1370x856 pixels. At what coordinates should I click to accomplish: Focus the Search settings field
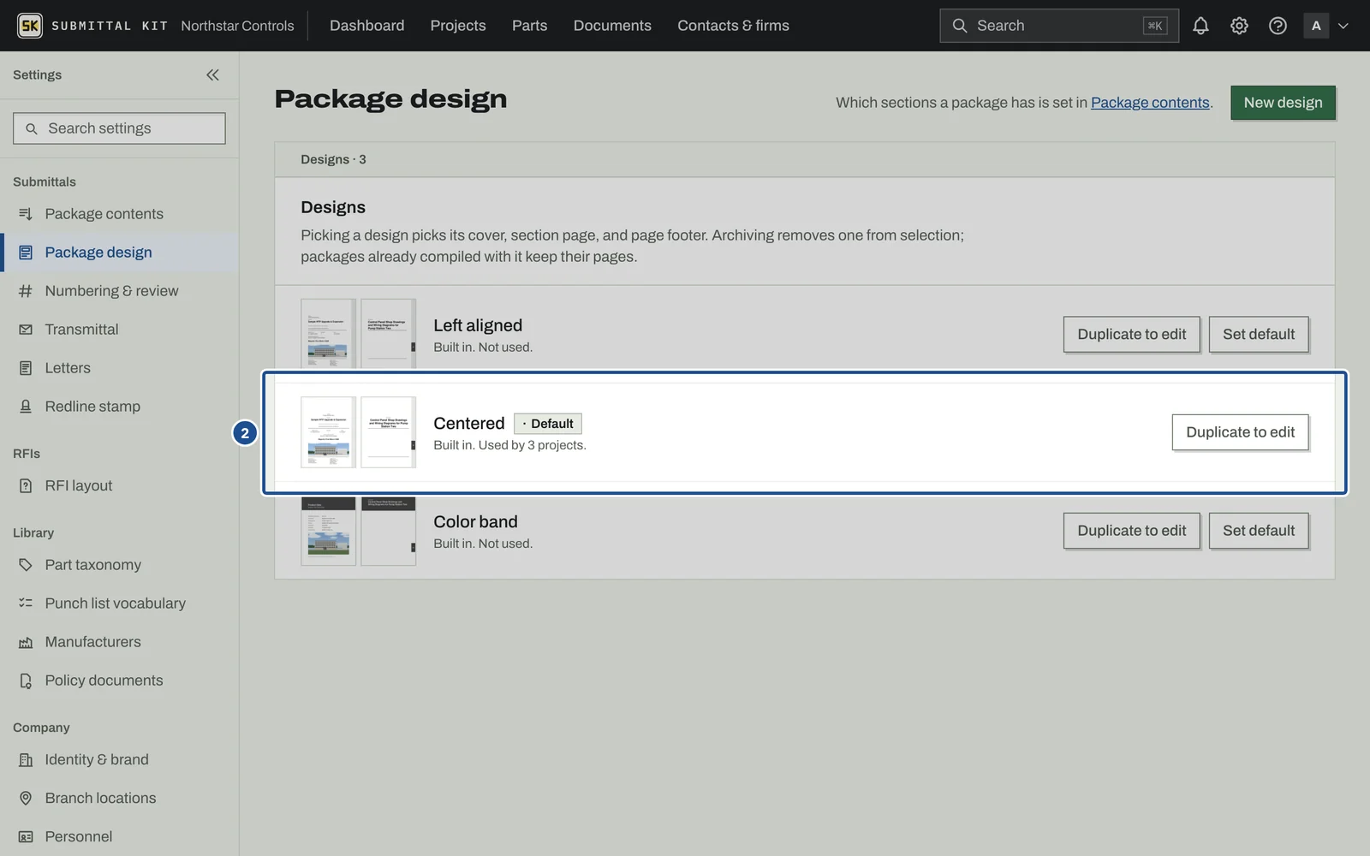(x=119, y=128)
